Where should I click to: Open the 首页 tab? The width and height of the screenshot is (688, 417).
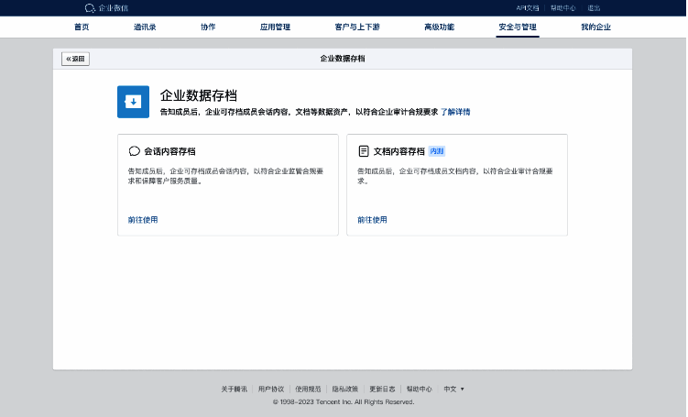click(x=82, y=27)
